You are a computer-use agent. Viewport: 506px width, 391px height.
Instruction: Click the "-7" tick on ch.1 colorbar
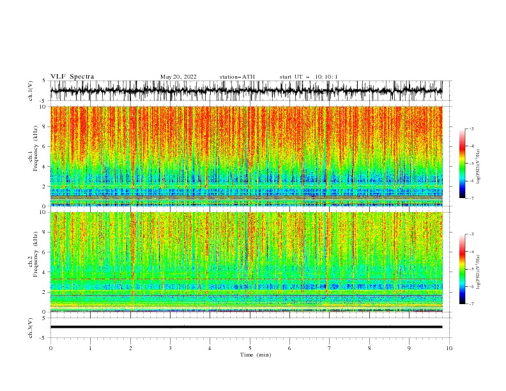471,198
